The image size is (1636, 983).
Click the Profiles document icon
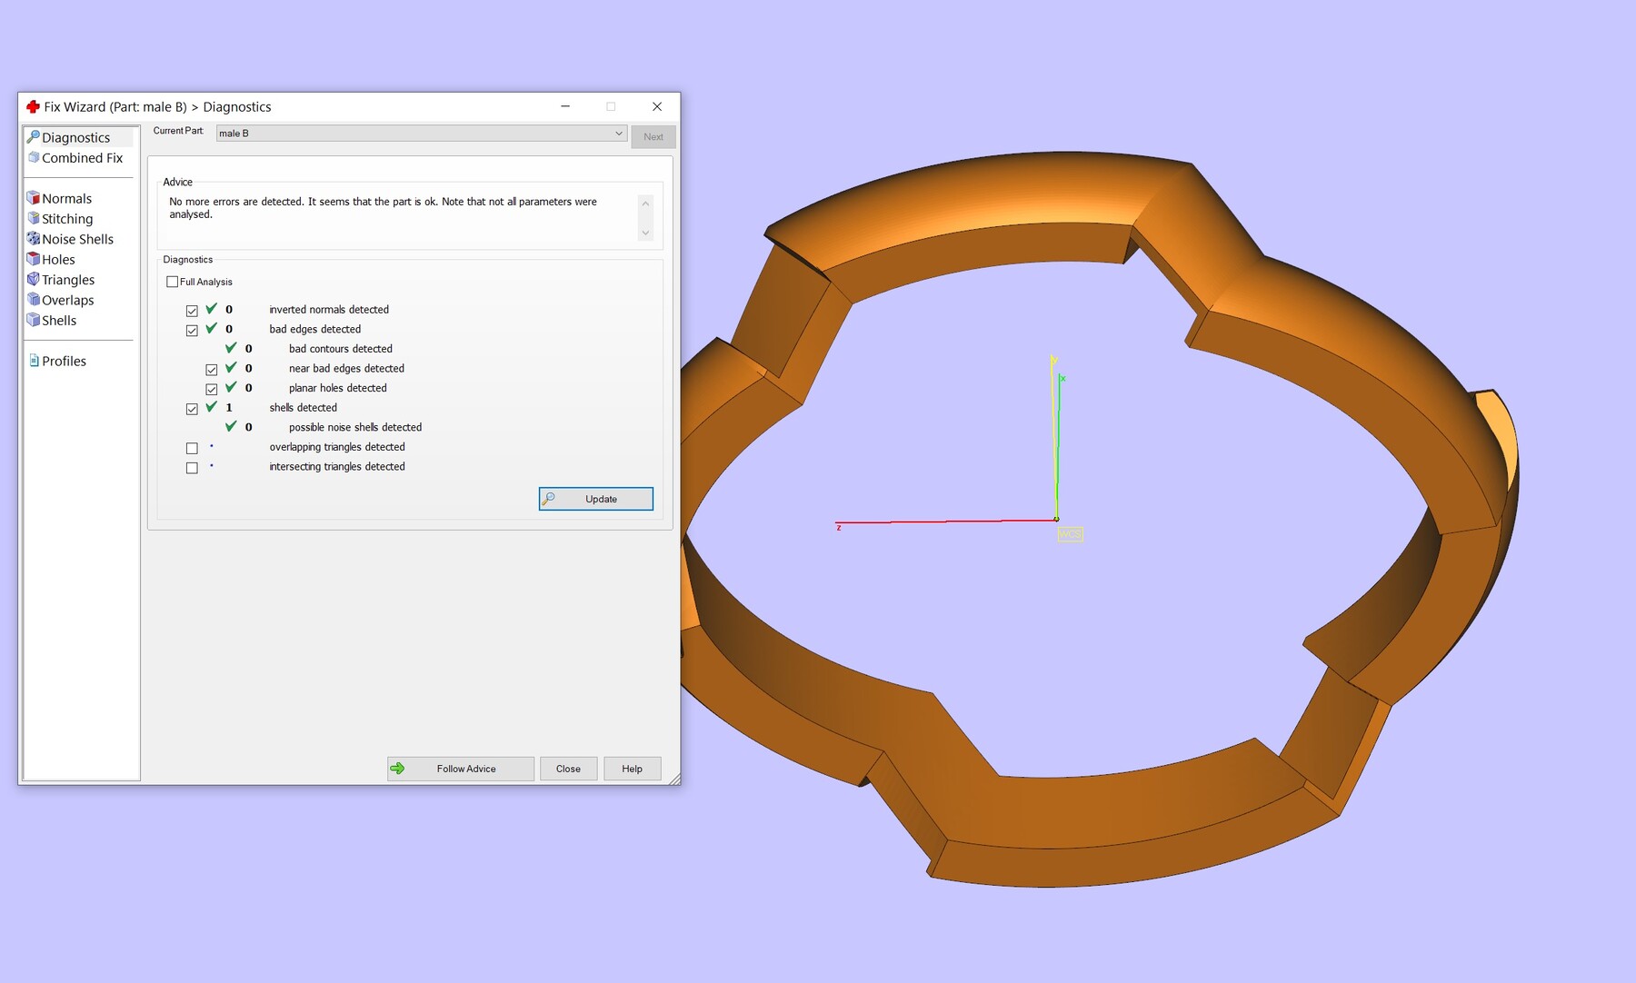click(34, 361)
